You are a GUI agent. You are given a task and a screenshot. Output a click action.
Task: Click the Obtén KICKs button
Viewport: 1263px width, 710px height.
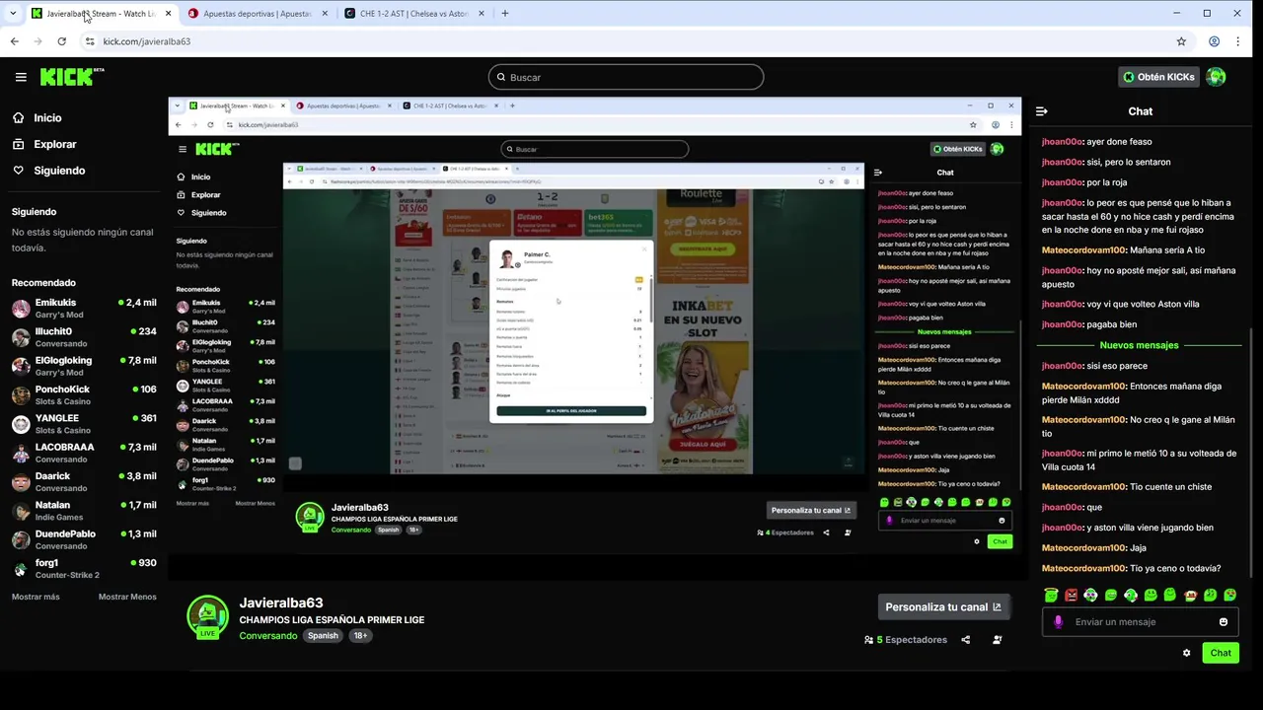pos(1157,77)
